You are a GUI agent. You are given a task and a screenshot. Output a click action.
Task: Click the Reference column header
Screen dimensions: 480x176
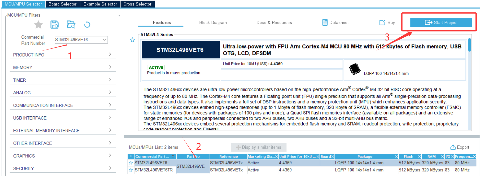[x=228, y=157]
